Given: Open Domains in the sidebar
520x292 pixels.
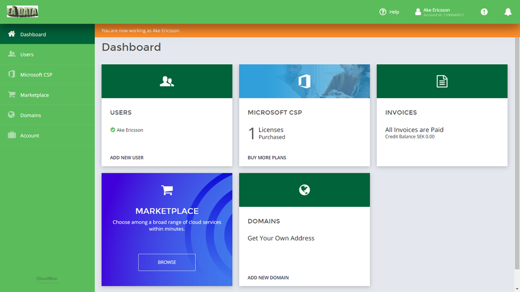Looking at the screenshot, I should coord(47,116).
